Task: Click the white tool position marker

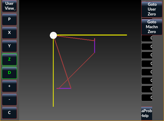Action: pos(53,35)
